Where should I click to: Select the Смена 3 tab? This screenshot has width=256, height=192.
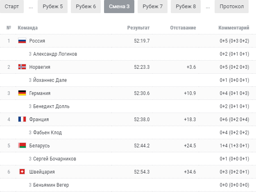119,7
